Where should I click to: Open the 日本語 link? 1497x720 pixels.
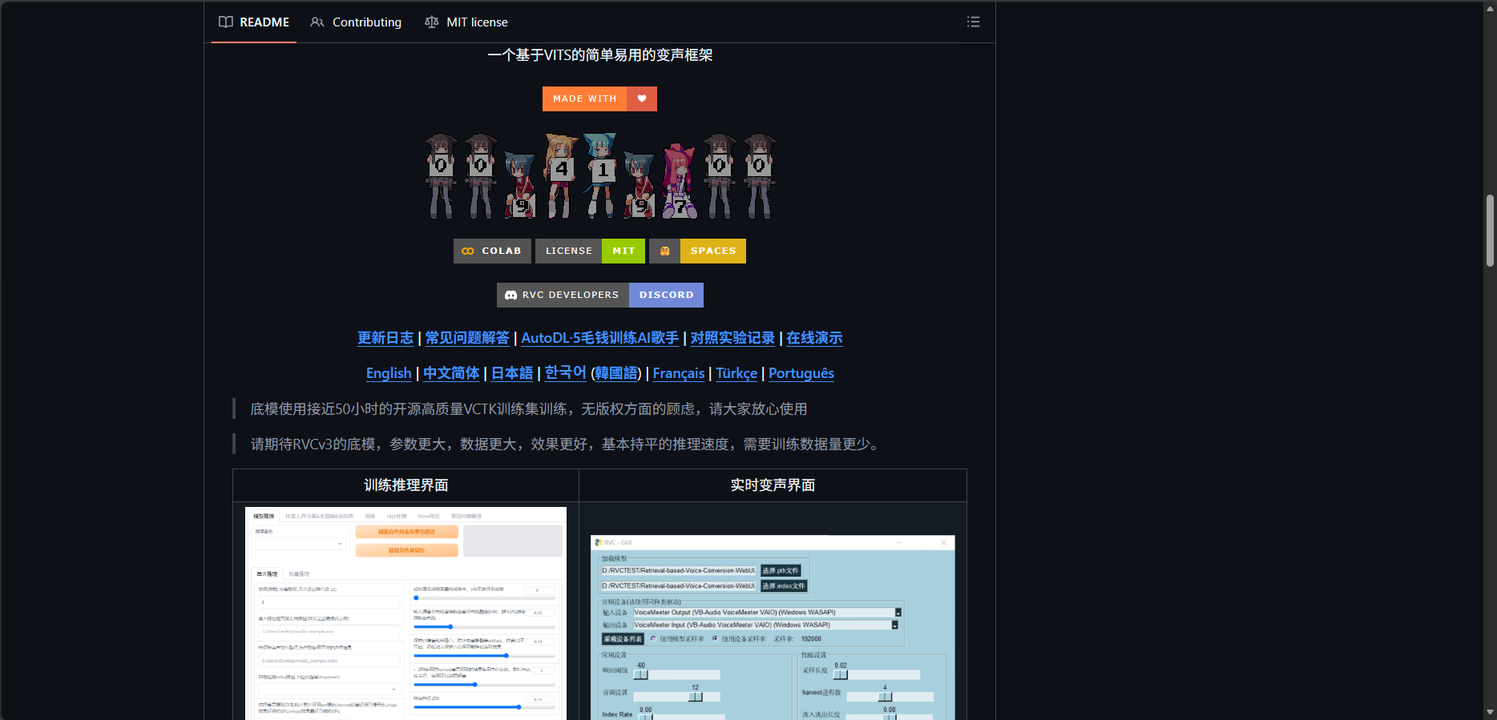coord(512,373)
